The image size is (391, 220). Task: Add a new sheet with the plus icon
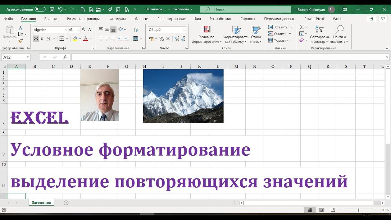(66, 203)
